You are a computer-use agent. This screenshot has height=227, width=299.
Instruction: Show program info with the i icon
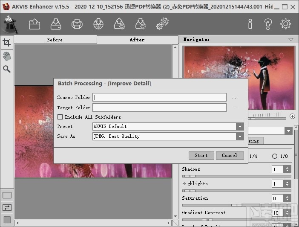(x=250, y=24)
